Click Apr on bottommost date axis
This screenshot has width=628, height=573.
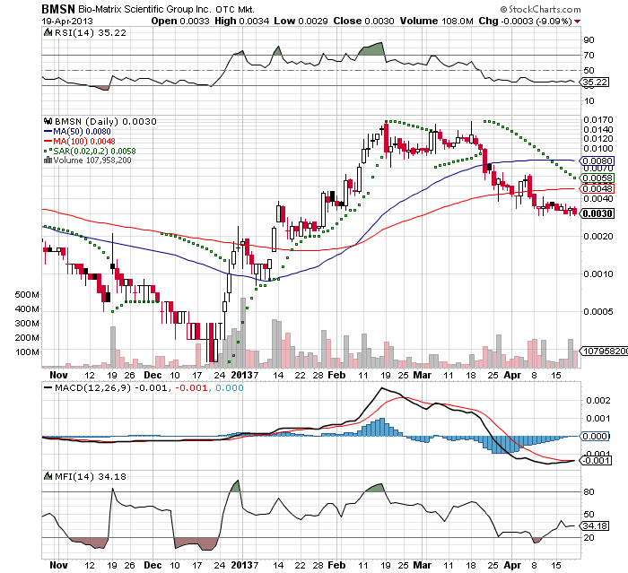[x=512, y=566]
